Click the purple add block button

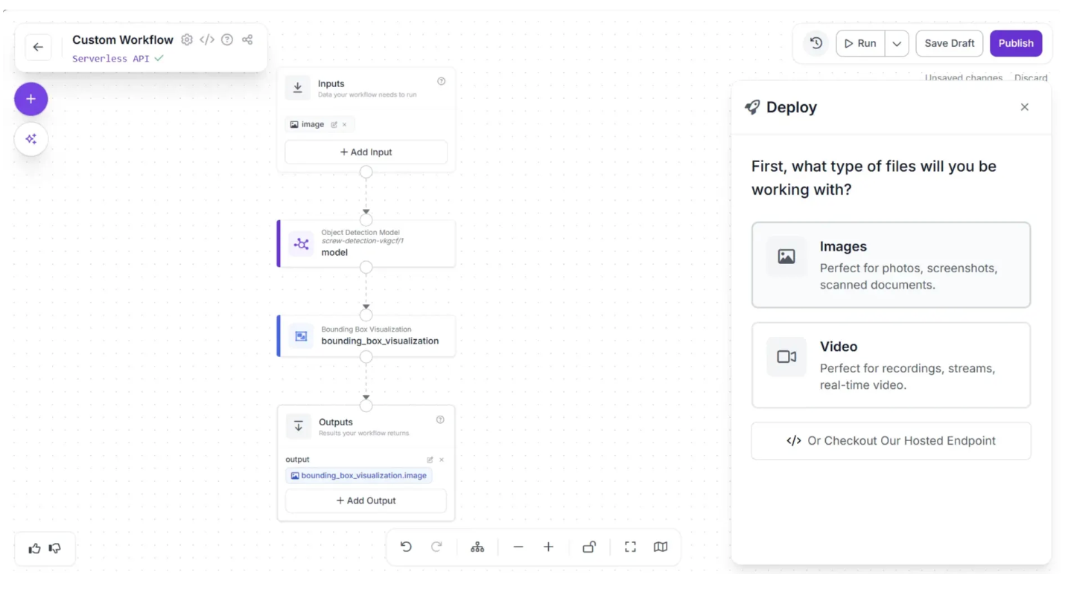(31, 99)
